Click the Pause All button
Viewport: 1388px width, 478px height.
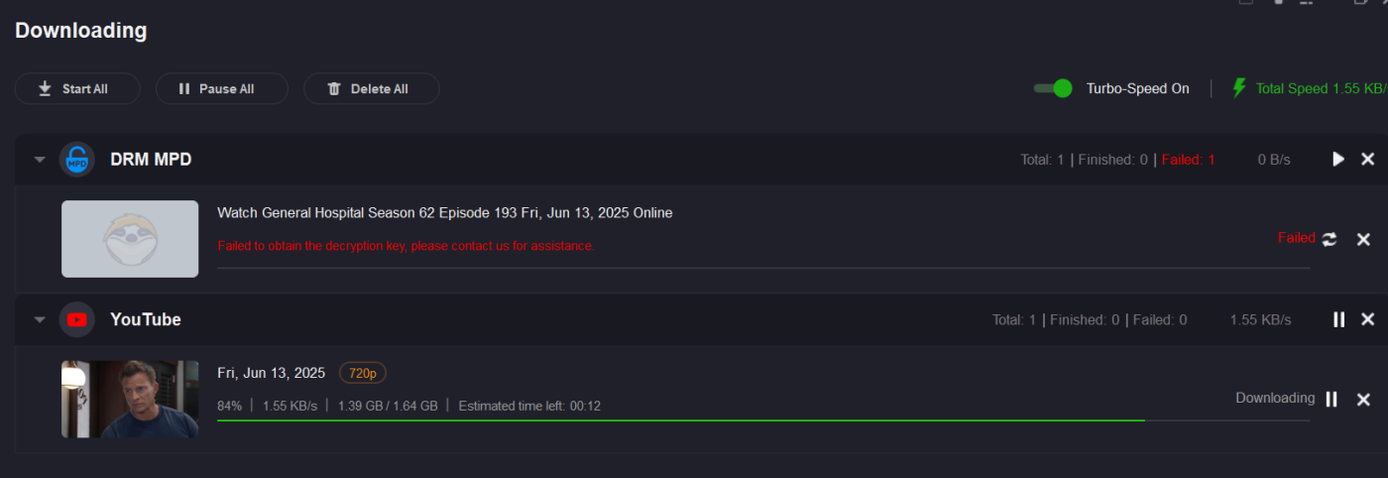[x=221, y=88]
